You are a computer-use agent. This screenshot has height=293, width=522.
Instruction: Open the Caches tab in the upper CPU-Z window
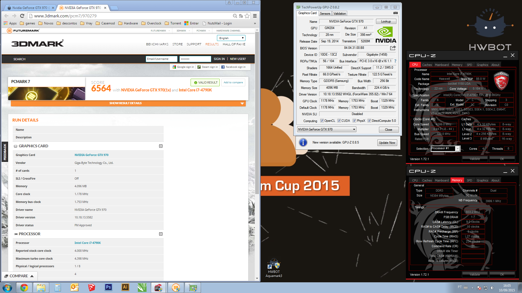tap(427, 65)
